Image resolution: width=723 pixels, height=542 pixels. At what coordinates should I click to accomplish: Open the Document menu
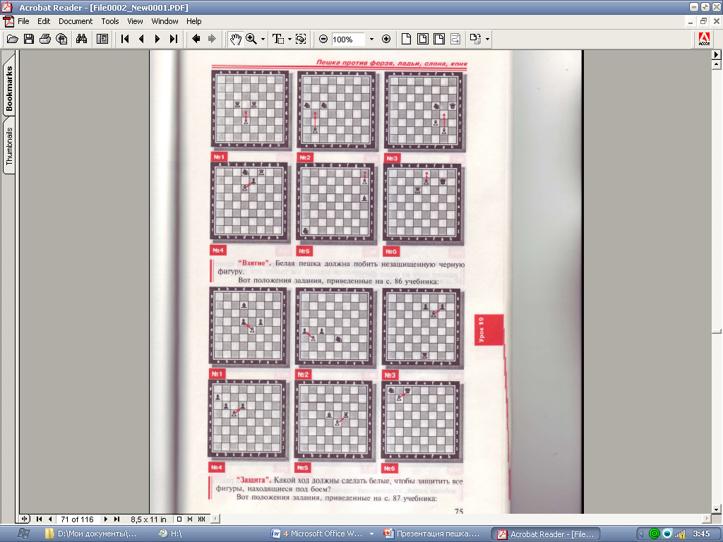click(75, 21)
